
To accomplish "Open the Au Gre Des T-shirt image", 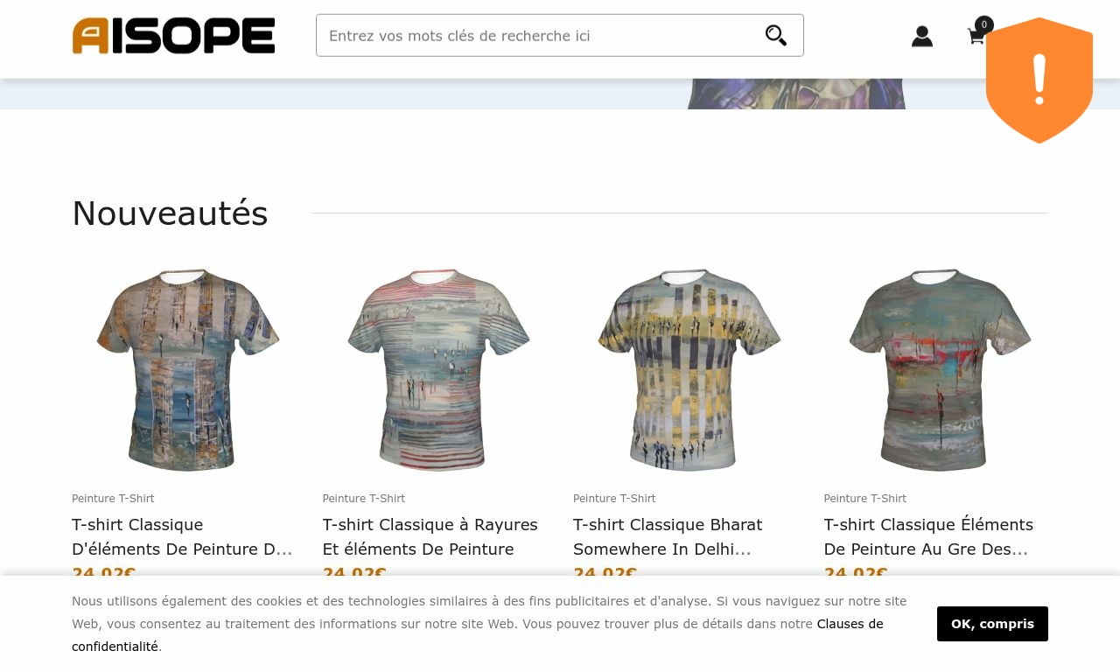I will coord(940,370).
